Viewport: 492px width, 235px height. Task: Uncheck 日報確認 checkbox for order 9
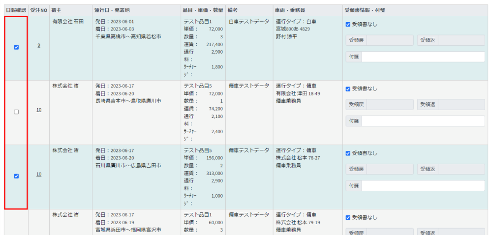pos(16,47)
